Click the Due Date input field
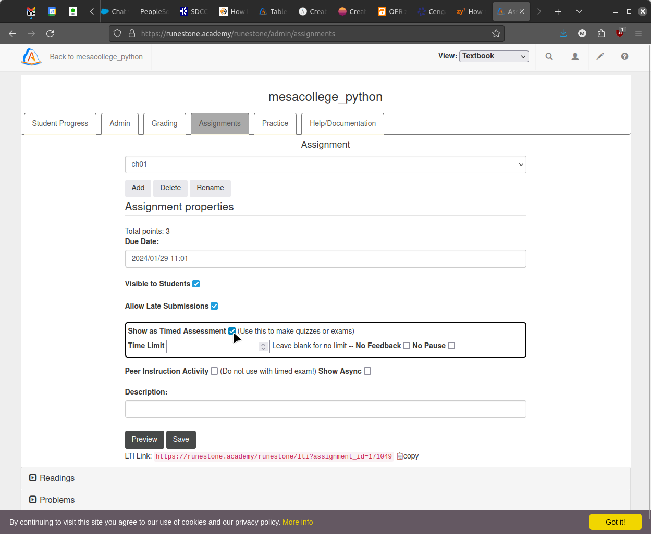 (325, 258)
